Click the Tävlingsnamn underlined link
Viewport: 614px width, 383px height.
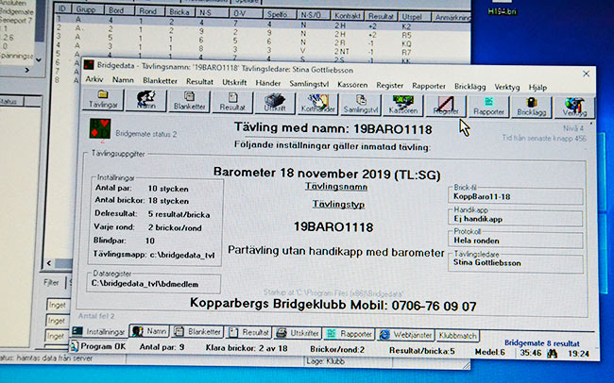(336, 187)
